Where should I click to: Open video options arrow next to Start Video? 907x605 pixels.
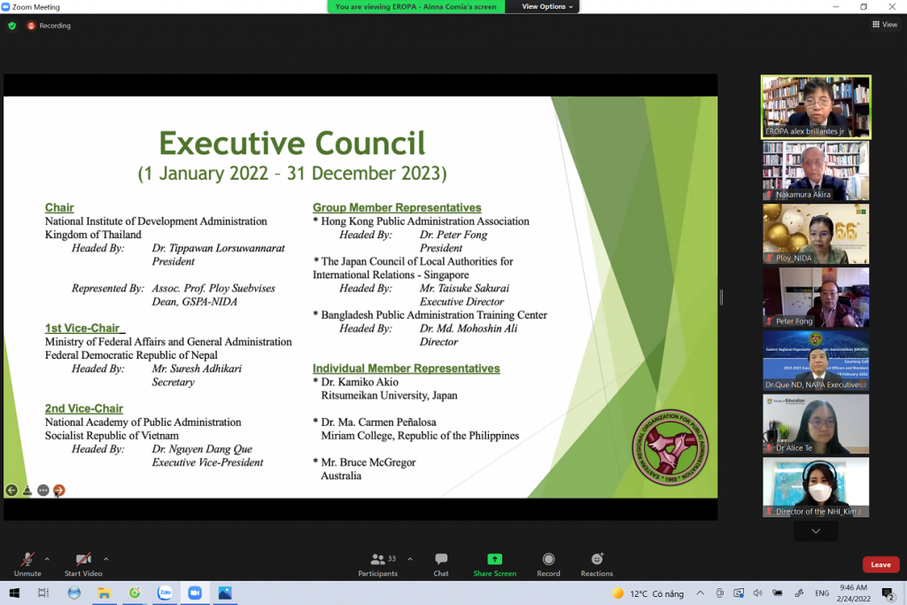click(106, 559)
